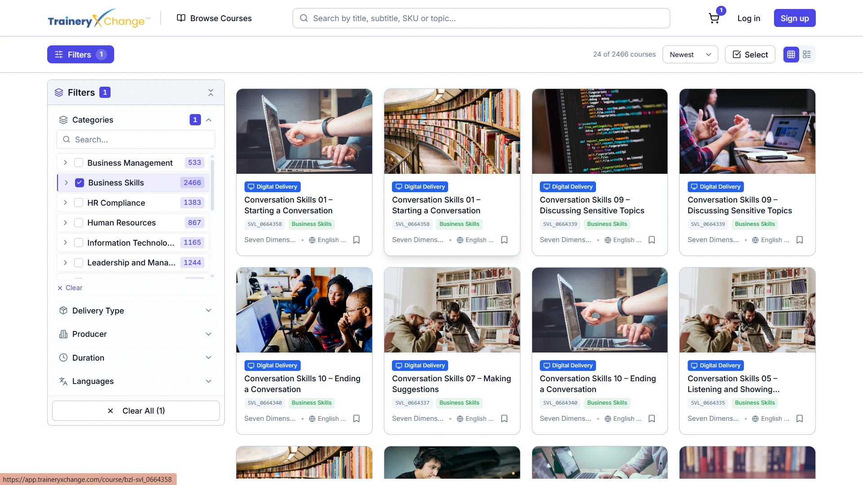Expand the Leadership and Mana... subcategories
Image resolution: width=863 pixels, height=485 pixels.
65,263
